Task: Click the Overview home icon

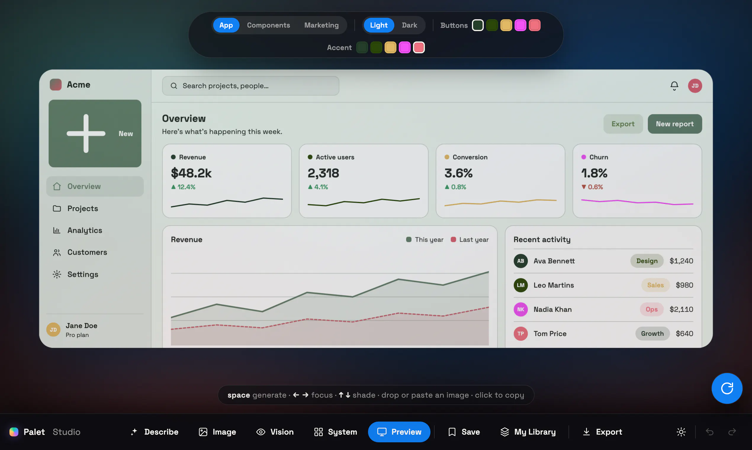Action: coord(57,186)
